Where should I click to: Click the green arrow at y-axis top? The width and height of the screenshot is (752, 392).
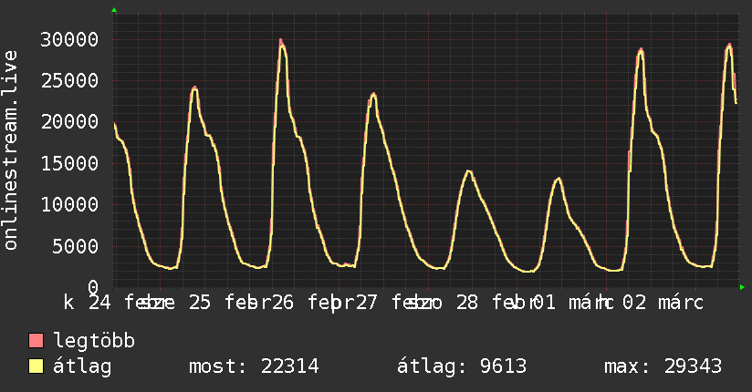coord(114,10)
